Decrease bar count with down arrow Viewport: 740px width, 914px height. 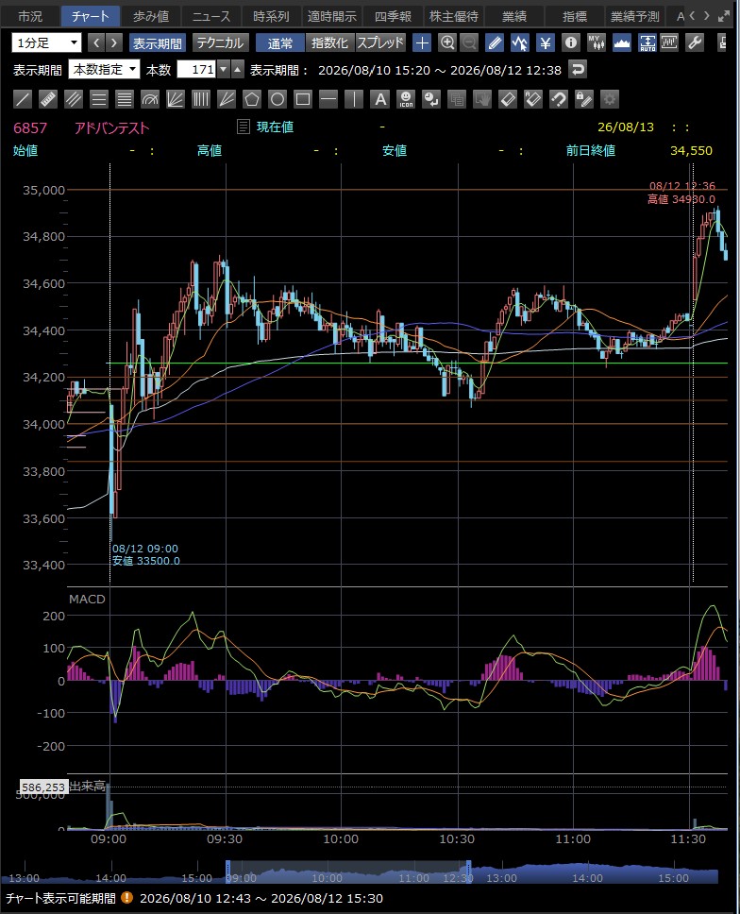coord(224,70)
